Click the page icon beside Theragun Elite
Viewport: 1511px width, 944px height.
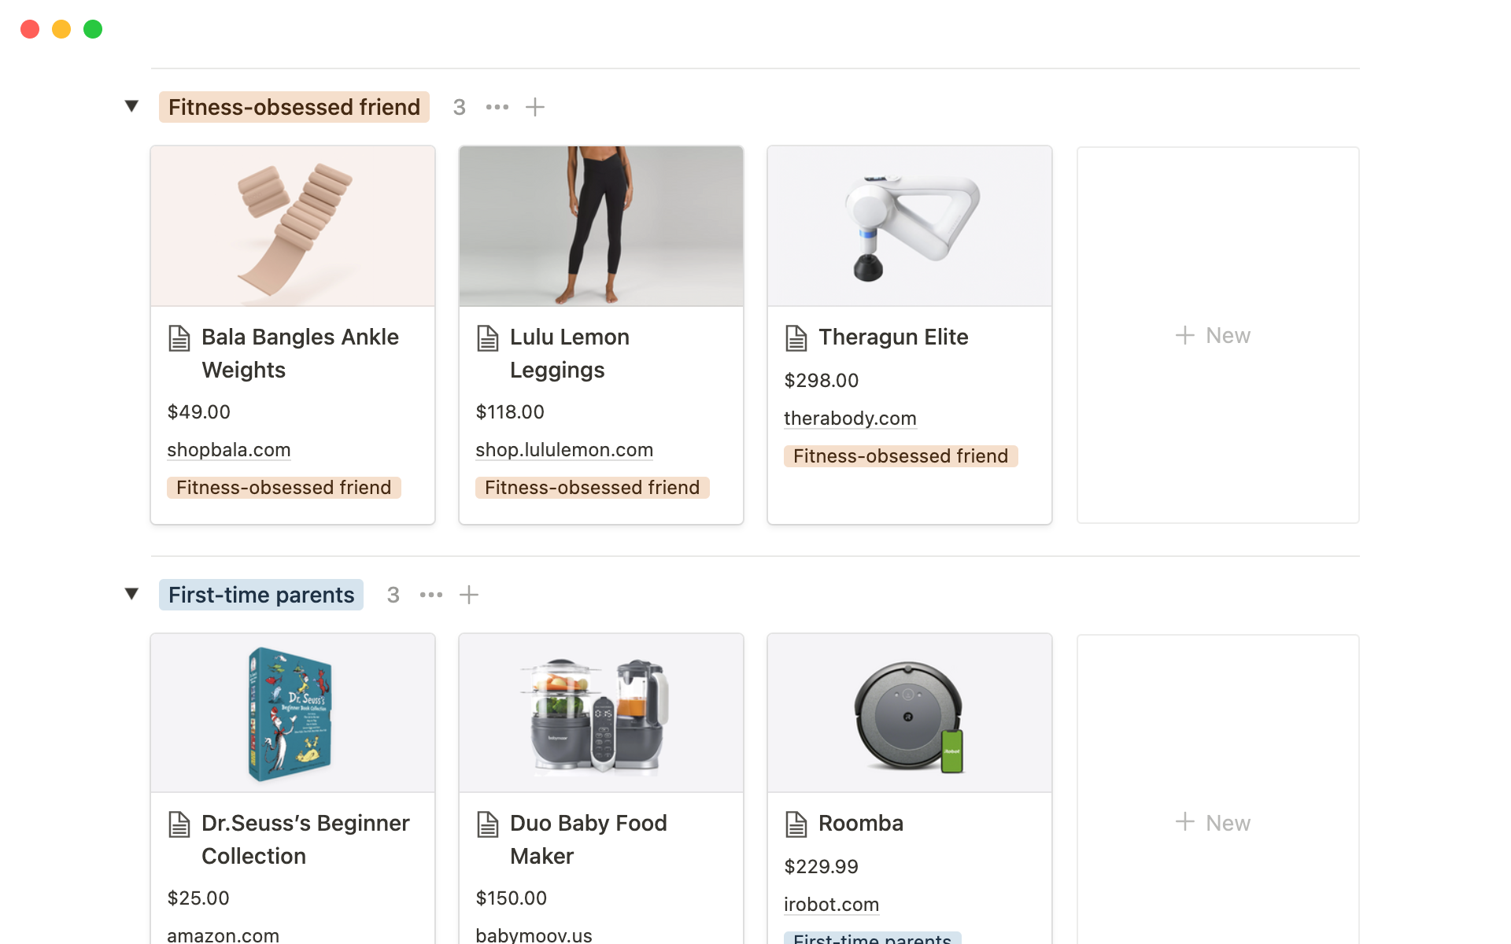coord(796,338)
